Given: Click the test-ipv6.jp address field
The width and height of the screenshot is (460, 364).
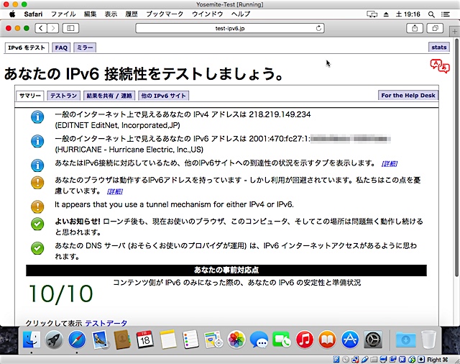Looking at the screenshot, I should tap(230, 28).
